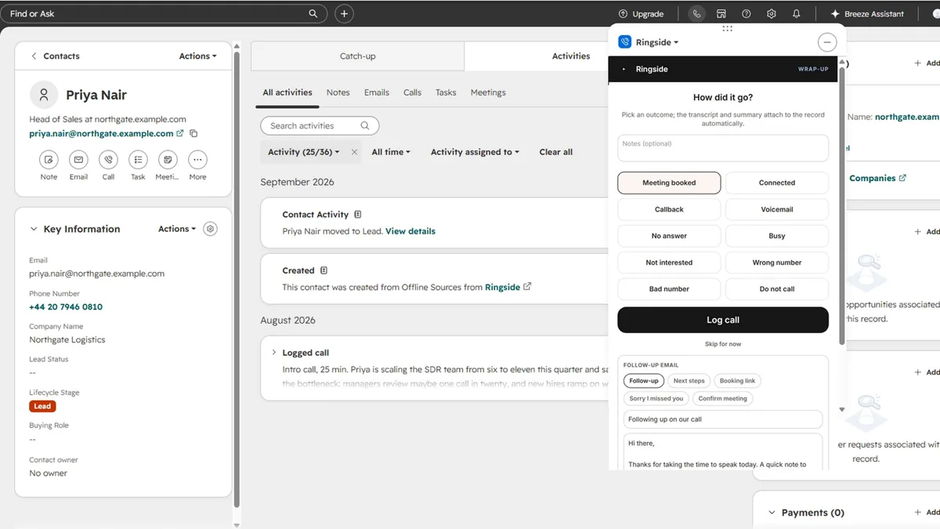The image size is (940, 529).
Task: Open the help question mark icon
Action: point(747,13)
